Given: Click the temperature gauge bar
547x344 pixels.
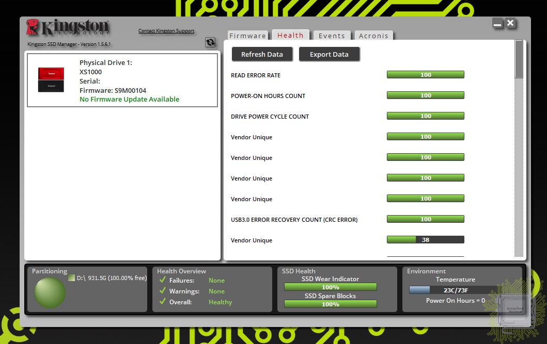Looking at the screenshot, I should click(448, 290).
